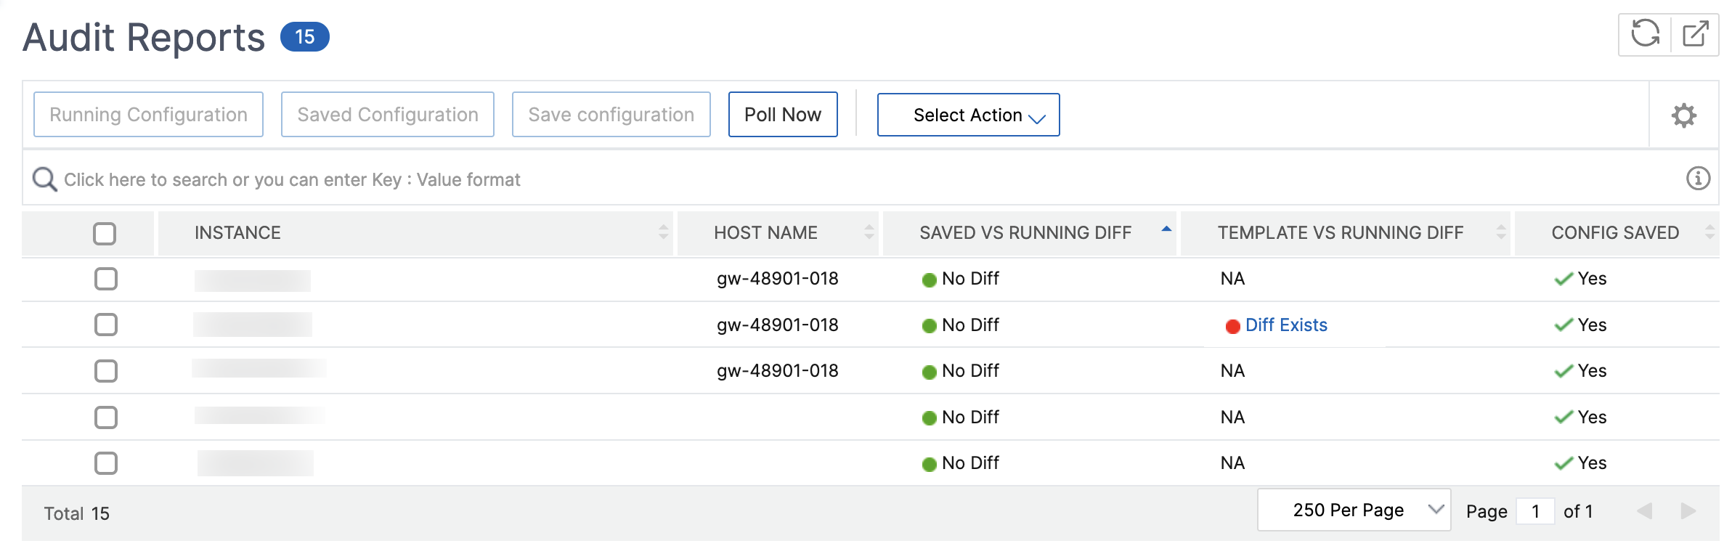
Task: Click the page number input box
Action: pos(1535,512)
